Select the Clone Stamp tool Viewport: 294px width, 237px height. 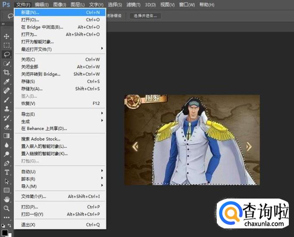[6, 109]
